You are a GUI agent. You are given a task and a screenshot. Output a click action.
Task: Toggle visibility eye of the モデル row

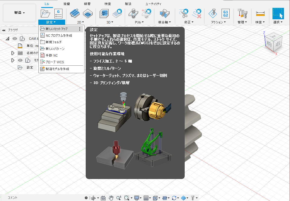point(20,60)
